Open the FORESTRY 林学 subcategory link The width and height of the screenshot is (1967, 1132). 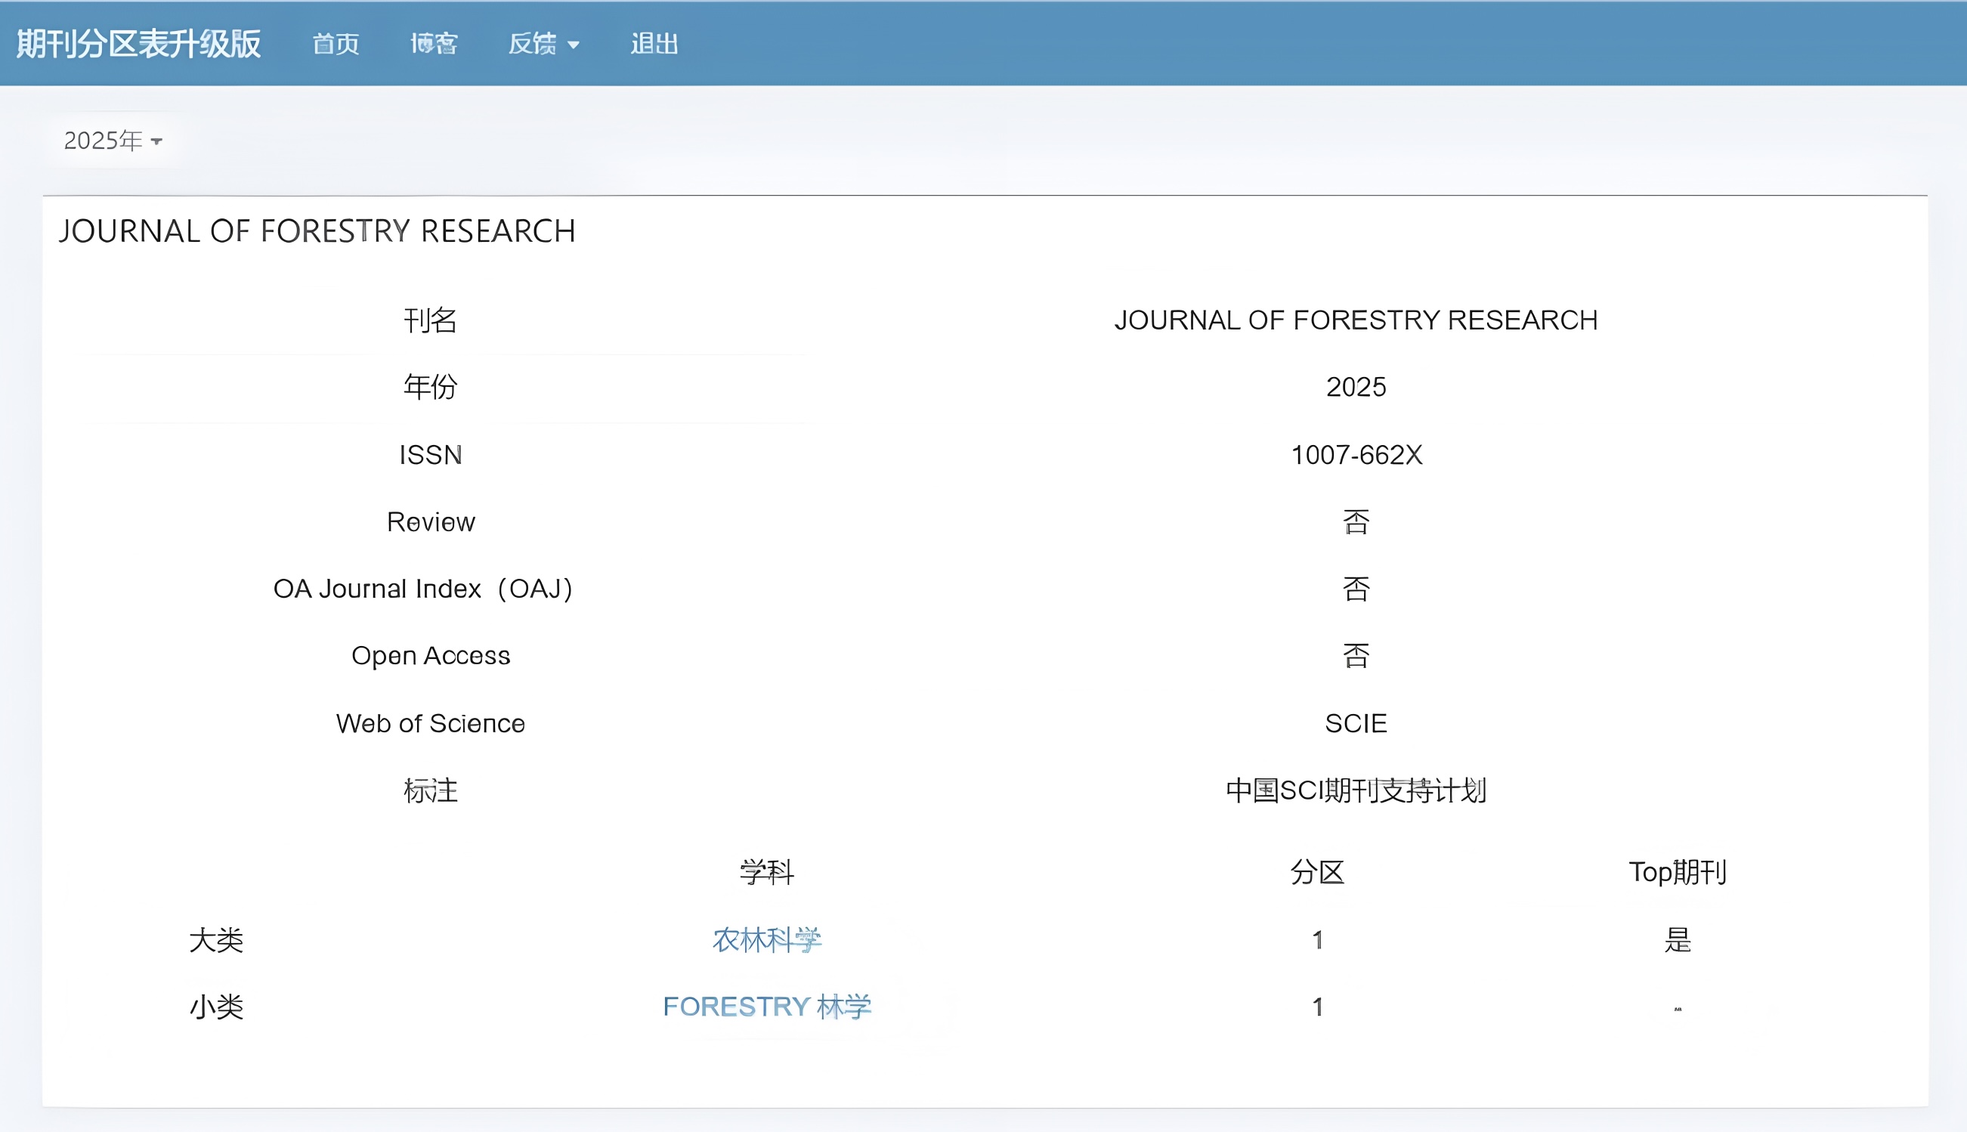coord(766,1007)
